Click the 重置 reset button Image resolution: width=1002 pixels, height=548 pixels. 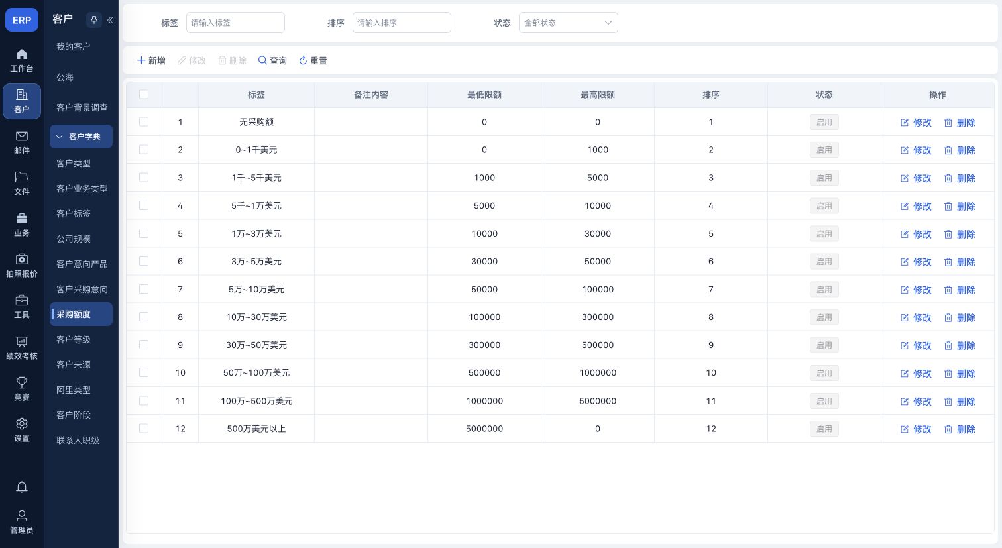pyautogui.click(x=313, y=60)
